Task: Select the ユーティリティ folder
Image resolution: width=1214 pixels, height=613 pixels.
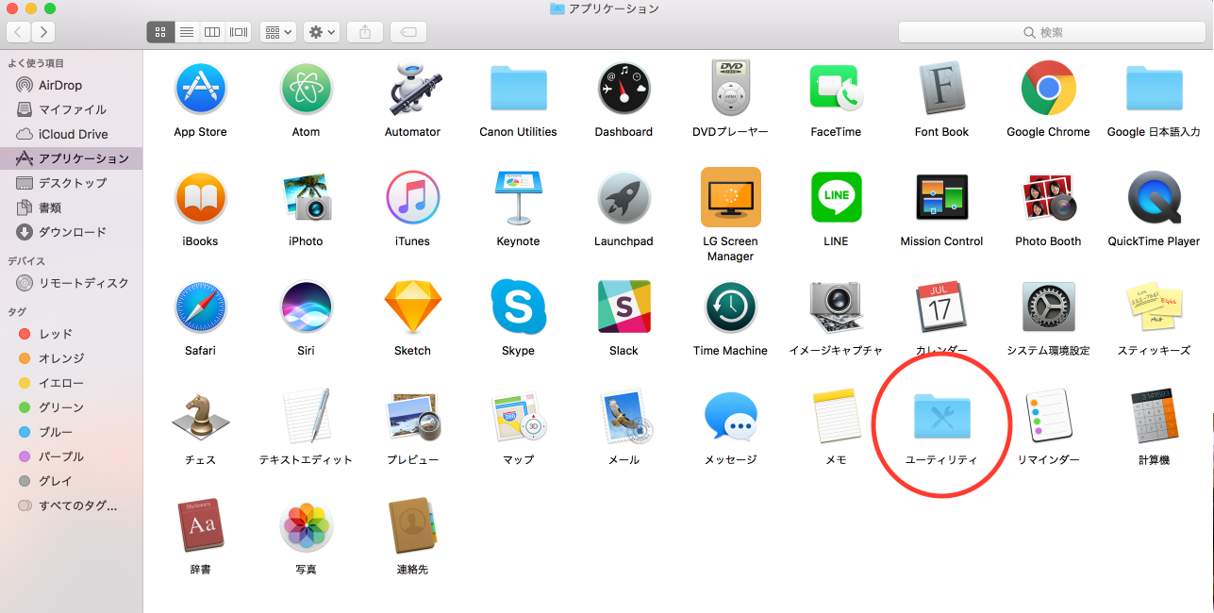Action: point(941,418)
